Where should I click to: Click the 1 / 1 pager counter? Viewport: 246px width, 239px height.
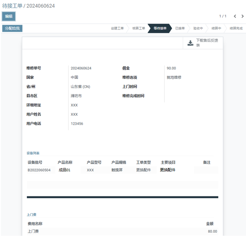(222, 16)
